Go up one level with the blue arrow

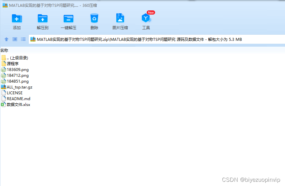tap(6, 39)
